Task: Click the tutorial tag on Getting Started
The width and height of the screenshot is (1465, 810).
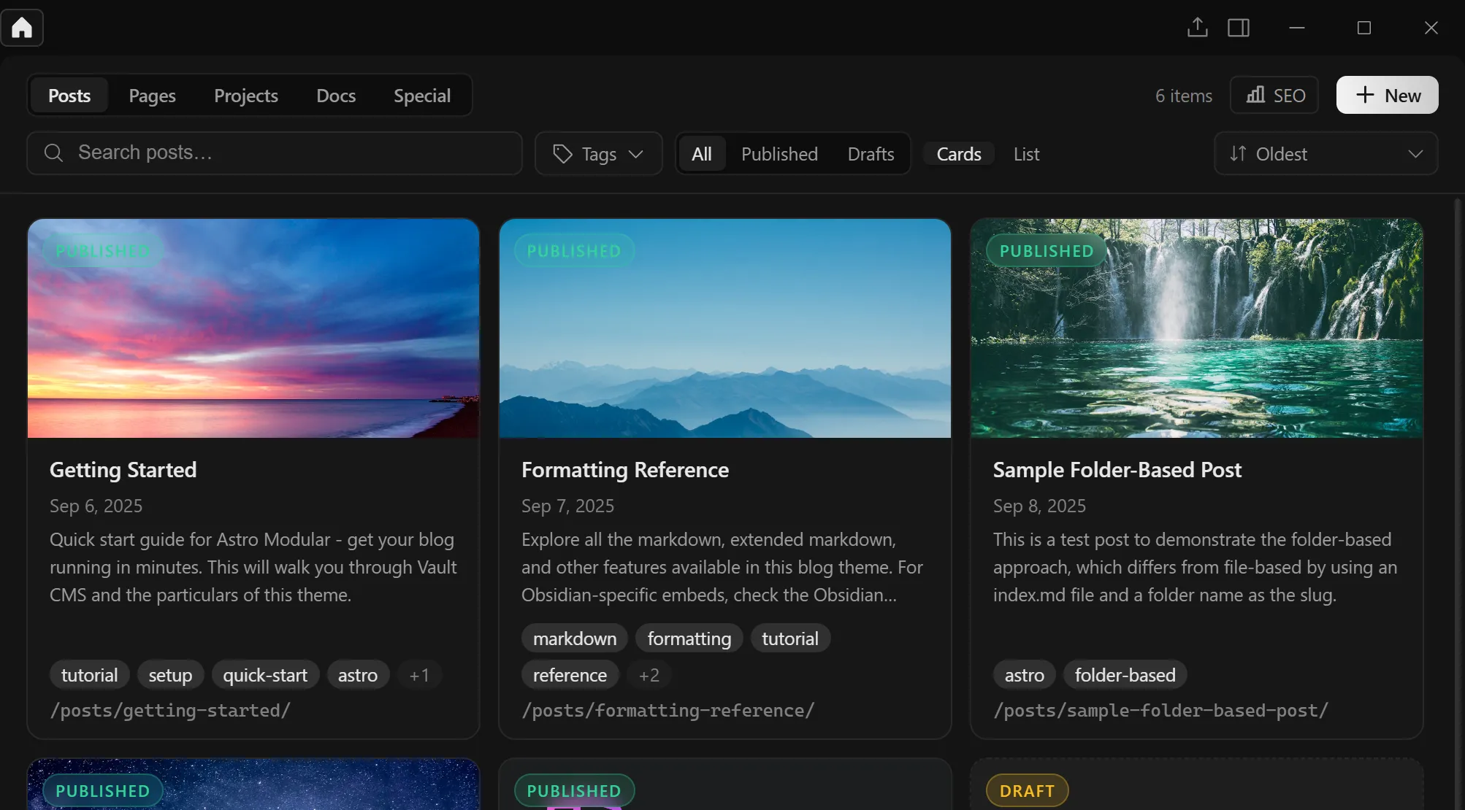Action: [x=89, y=675]
